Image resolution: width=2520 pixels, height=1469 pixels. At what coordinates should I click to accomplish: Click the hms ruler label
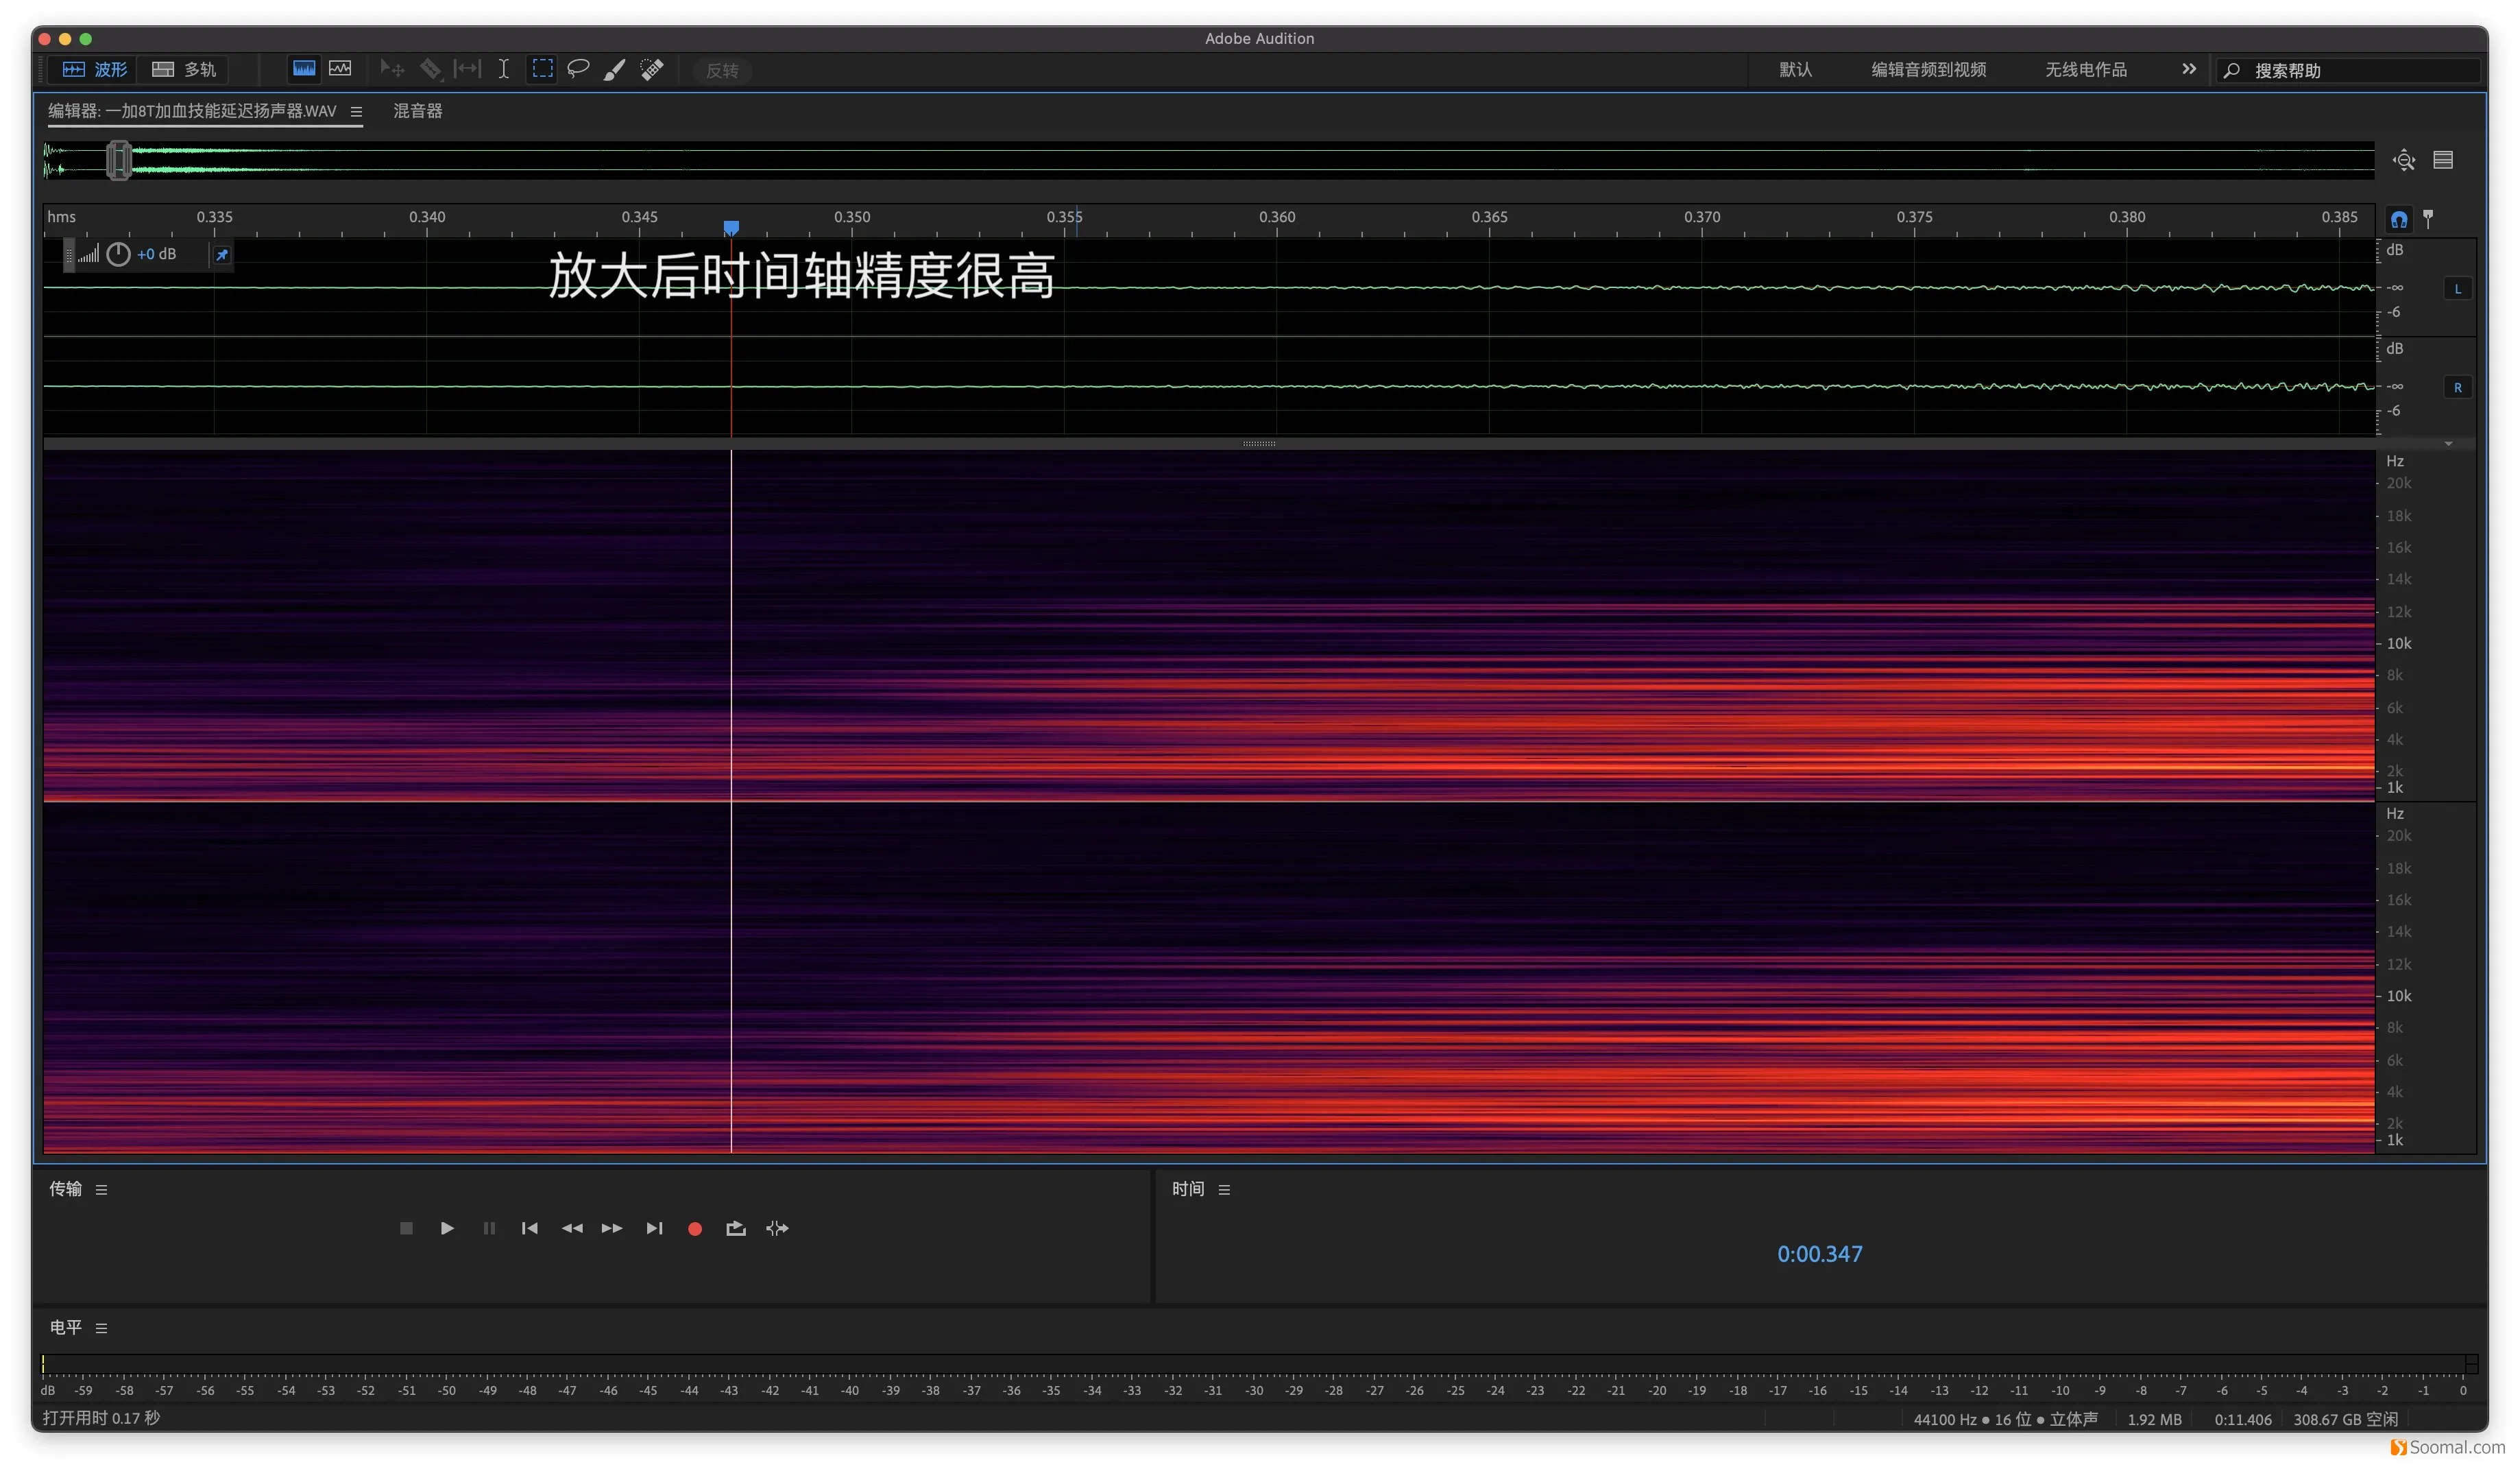click(61, 216)
